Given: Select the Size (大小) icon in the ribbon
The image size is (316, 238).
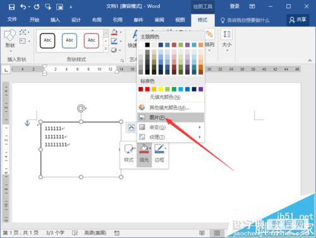Looking at the screenshot, I should click(227, 34).
